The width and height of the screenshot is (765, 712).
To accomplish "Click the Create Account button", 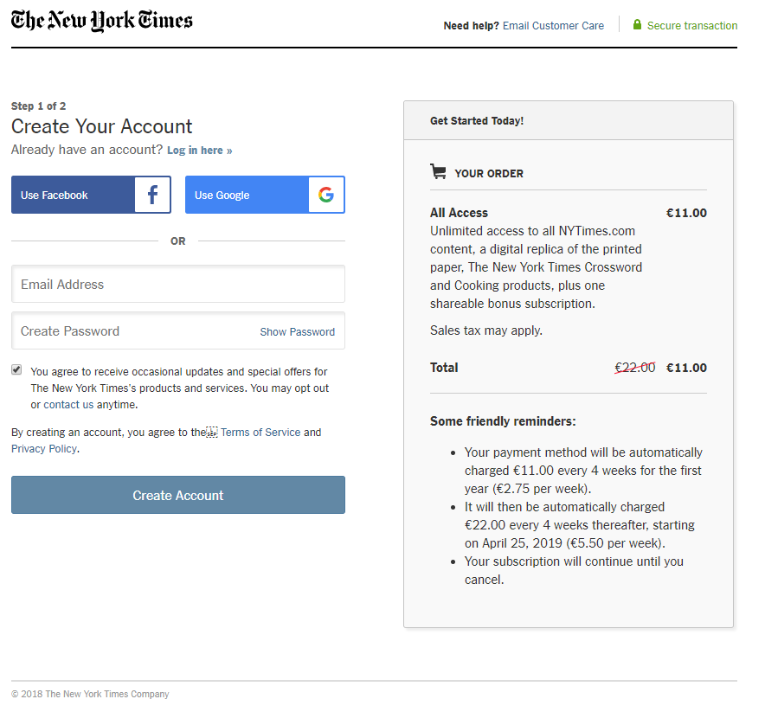I will tap(178, 495).
